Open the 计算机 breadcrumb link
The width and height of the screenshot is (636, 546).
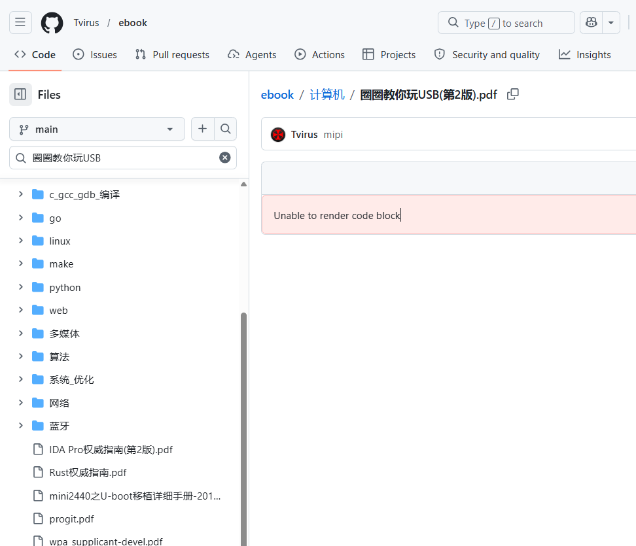(x=327, y=94)
